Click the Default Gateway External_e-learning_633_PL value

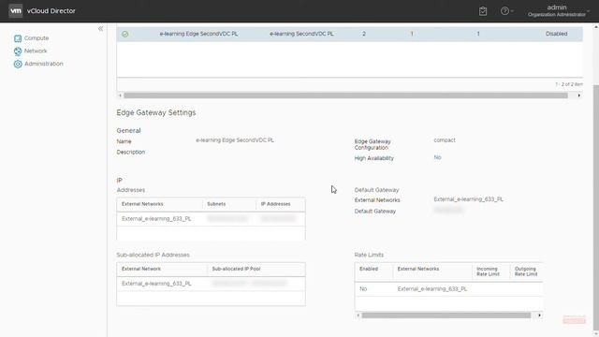tap(468, 199)
